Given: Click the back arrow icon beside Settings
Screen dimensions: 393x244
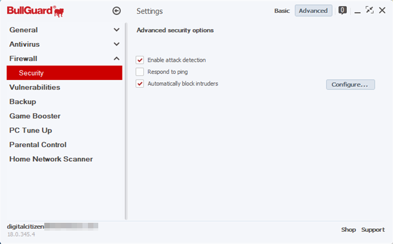Looking at the screenshot, I should [116, 11].
